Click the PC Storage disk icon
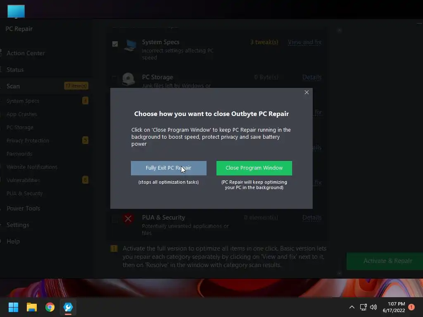The image size is (423, 317). 128,79
